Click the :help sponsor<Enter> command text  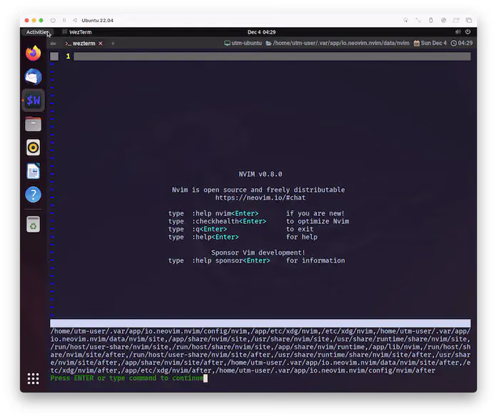pos(231,261)
